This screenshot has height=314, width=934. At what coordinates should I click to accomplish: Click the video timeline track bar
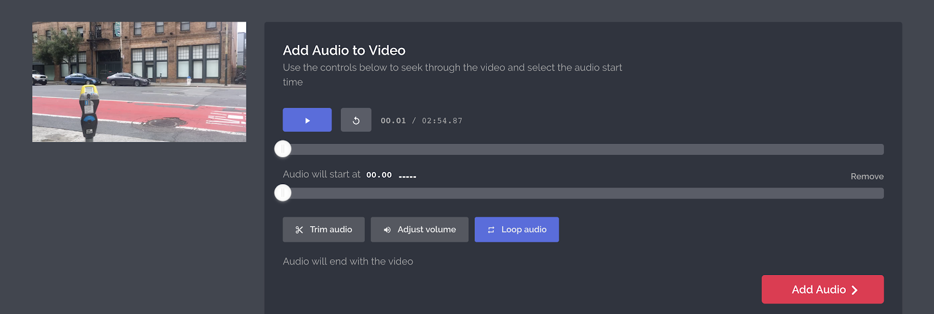click(583, 149)
